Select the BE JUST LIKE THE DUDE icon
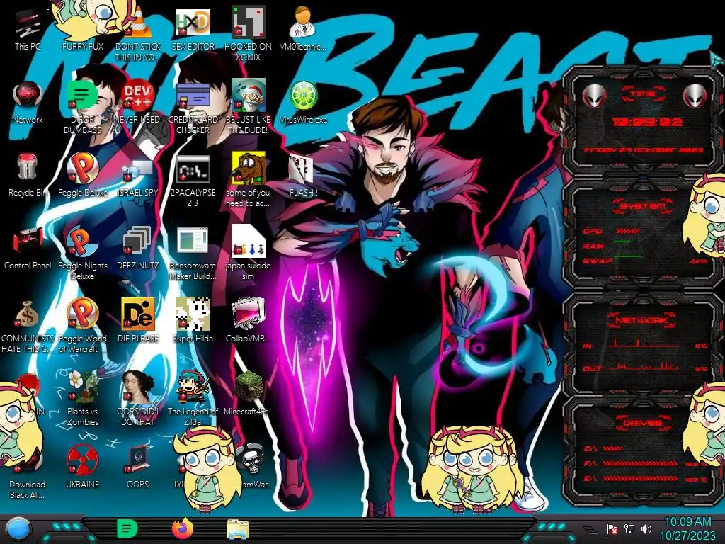 pyautogui.click(x=248, y=108)
